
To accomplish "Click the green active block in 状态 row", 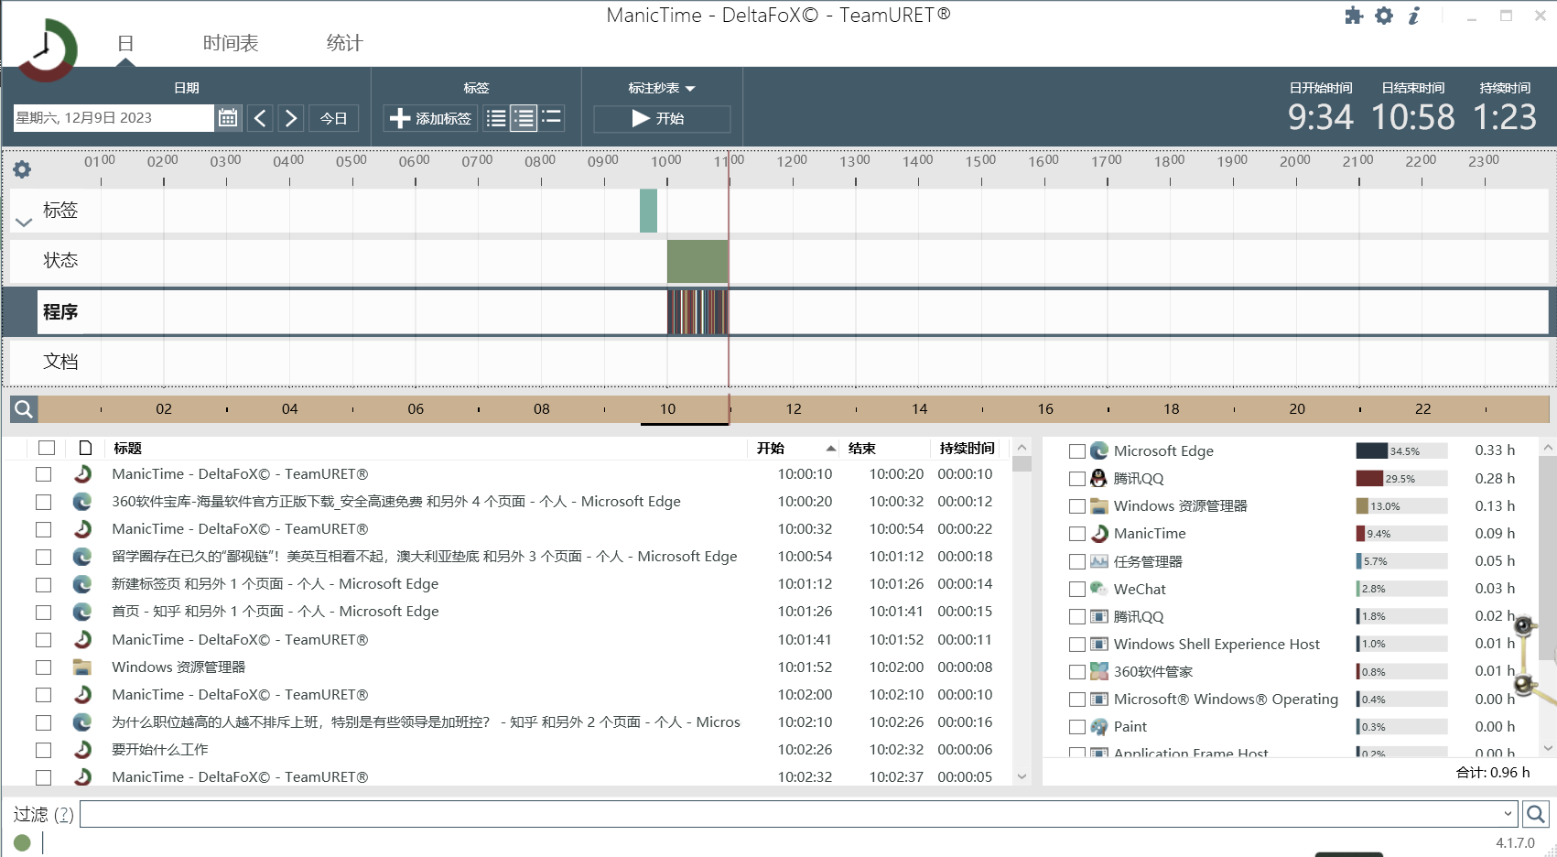I will [697, 261].
